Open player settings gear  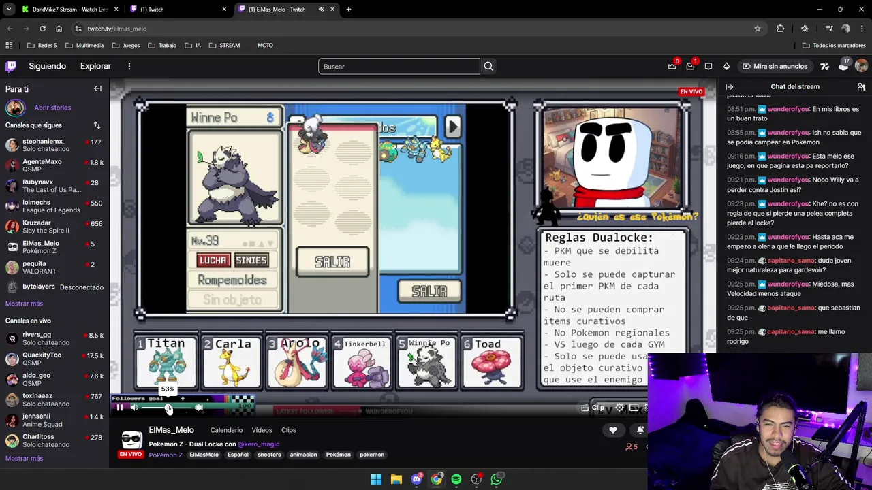[x=619, y=408]
